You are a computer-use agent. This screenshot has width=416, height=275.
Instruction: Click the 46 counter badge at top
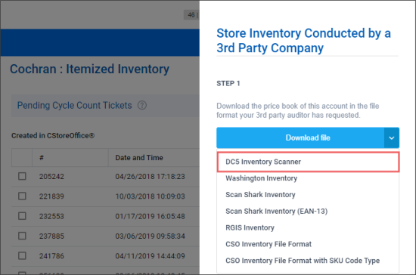(x=191, y=15)
